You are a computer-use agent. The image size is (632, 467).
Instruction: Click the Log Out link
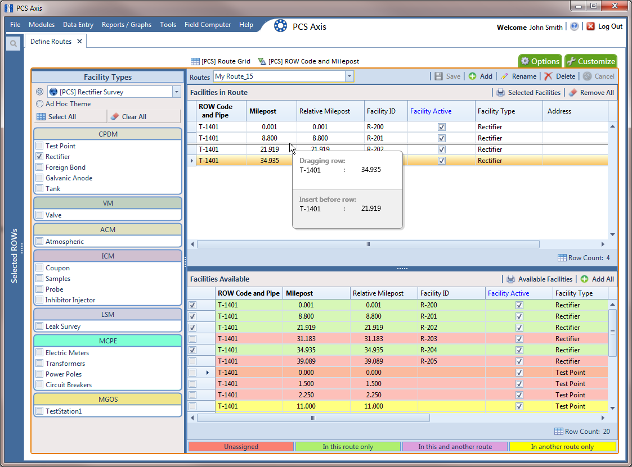click(x=610, y=26)
